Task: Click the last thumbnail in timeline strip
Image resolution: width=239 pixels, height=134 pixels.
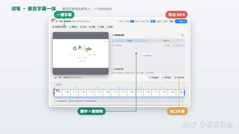Action: pos(180,93)
